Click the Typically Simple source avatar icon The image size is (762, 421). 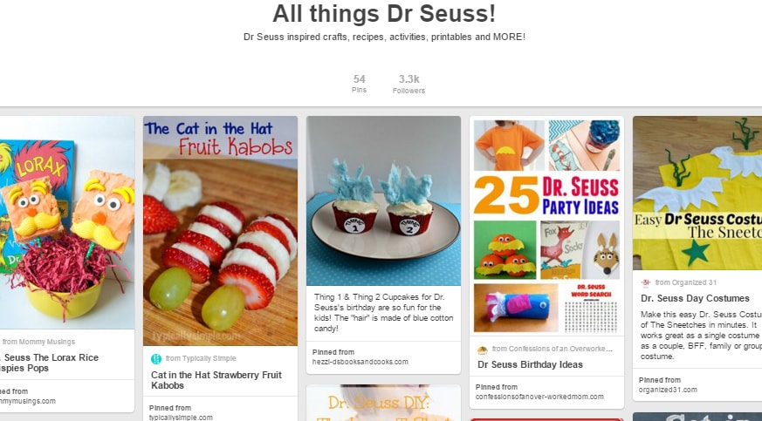click(x=156, y=359)
